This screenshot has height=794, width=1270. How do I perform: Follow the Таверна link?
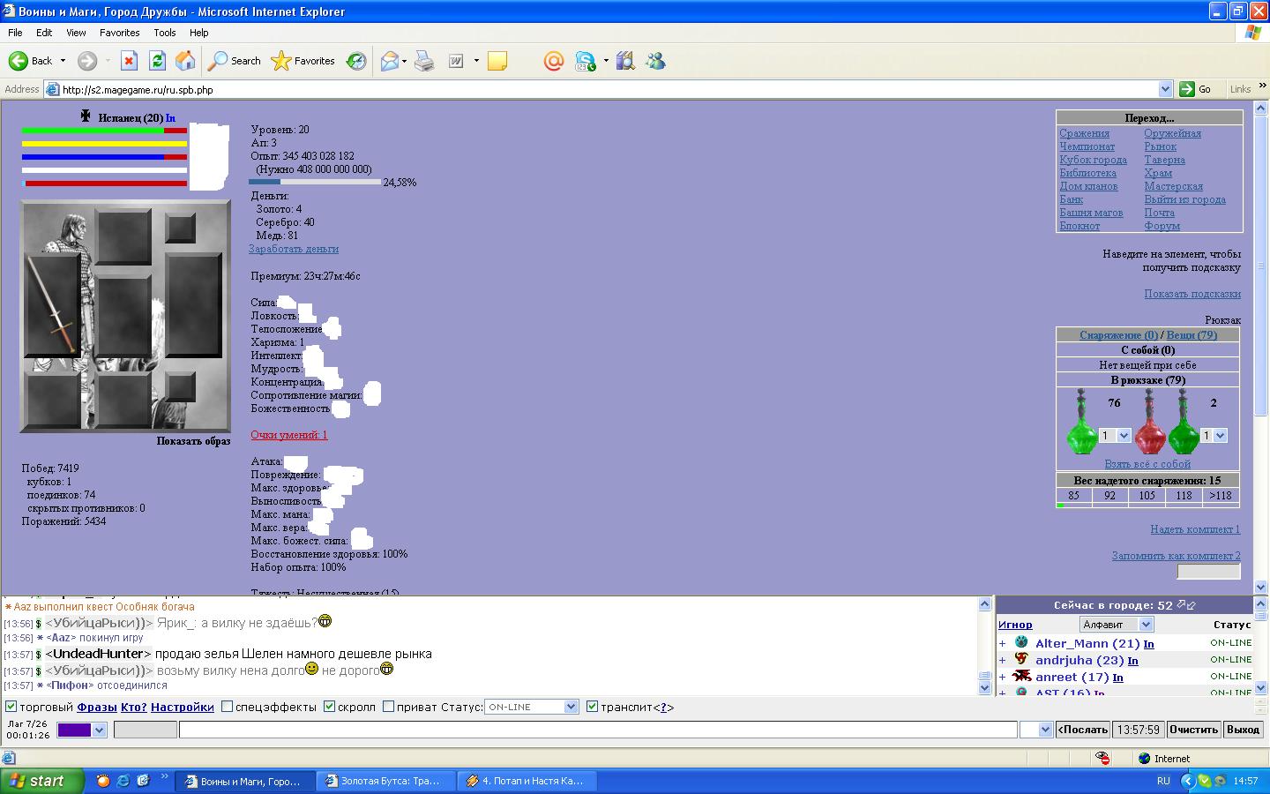tap(1164, 160)
